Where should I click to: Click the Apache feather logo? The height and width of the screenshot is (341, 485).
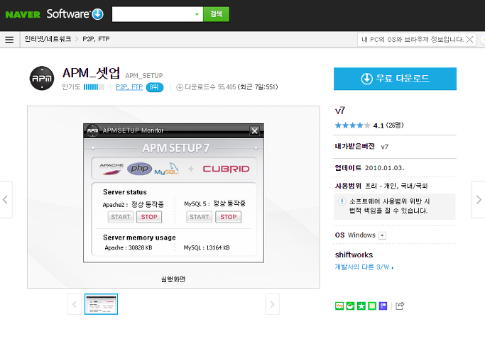tap(111, 169)
